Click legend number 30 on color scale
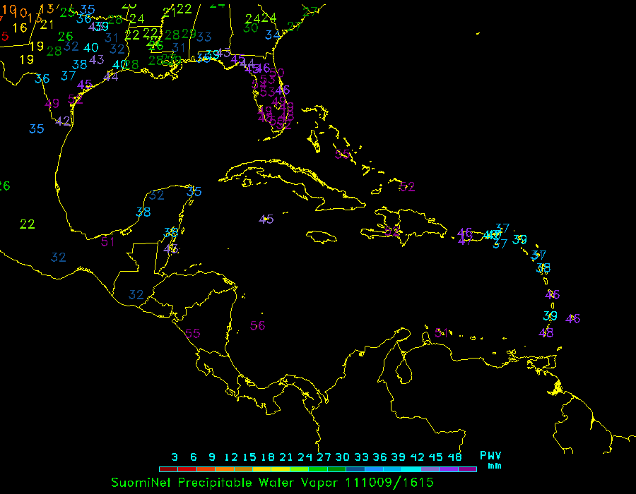Viewport: 636px width, 494px height. 343,457
